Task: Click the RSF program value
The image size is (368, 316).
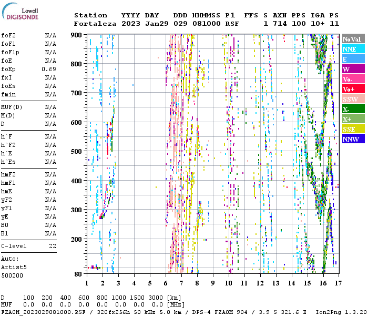Action: click(x=232, y=24)
